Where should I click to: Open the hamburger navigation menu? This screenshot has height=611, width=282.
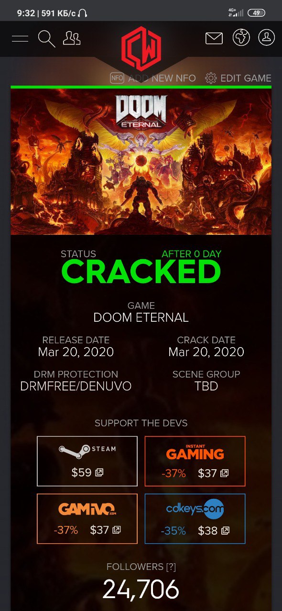[20, 39]
